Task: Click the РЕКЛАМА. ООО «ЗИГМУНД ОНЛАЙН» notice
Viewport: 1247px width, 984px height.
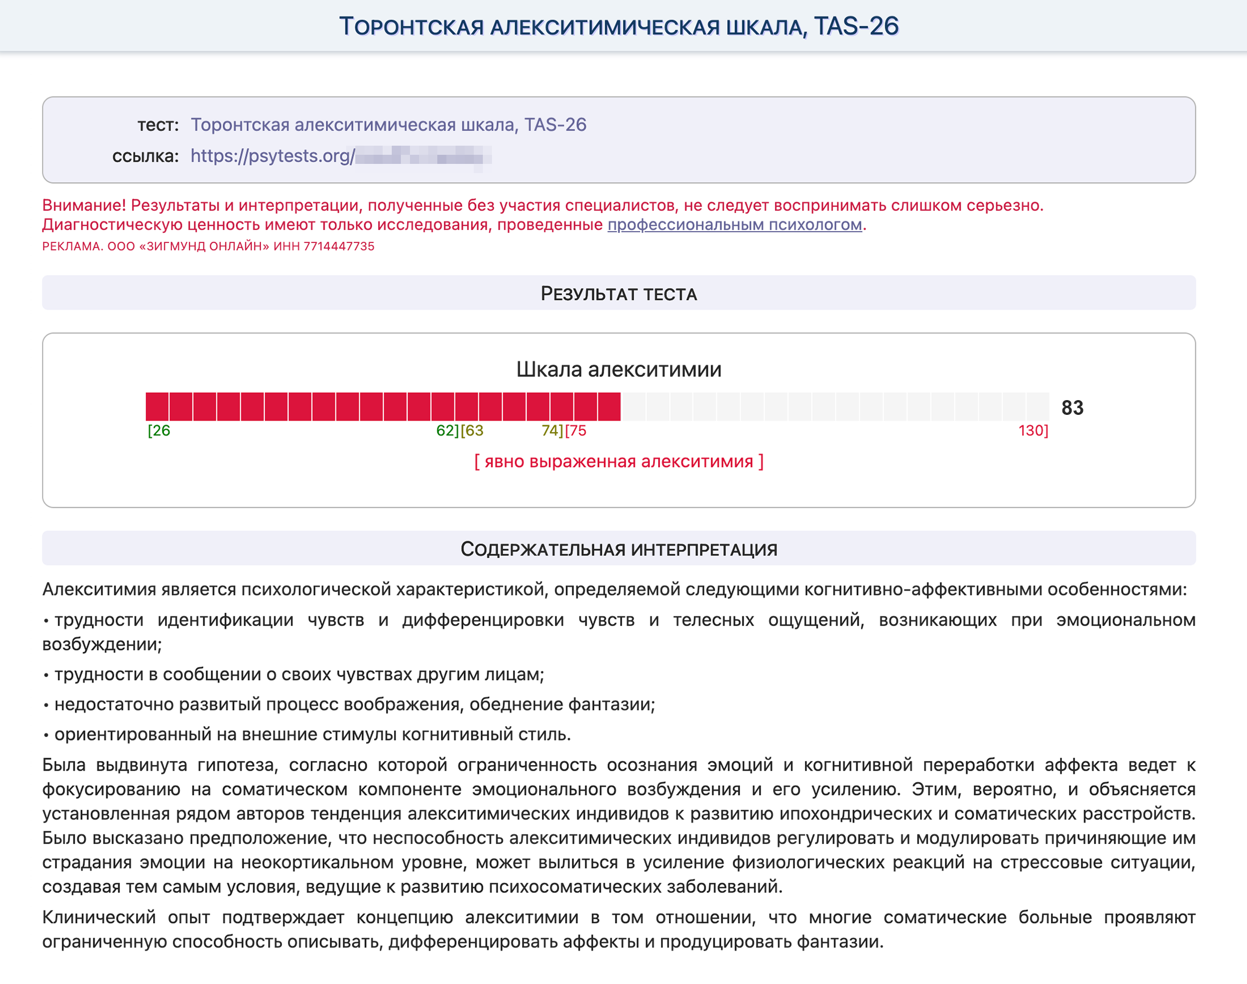Action: pos(208,246)
